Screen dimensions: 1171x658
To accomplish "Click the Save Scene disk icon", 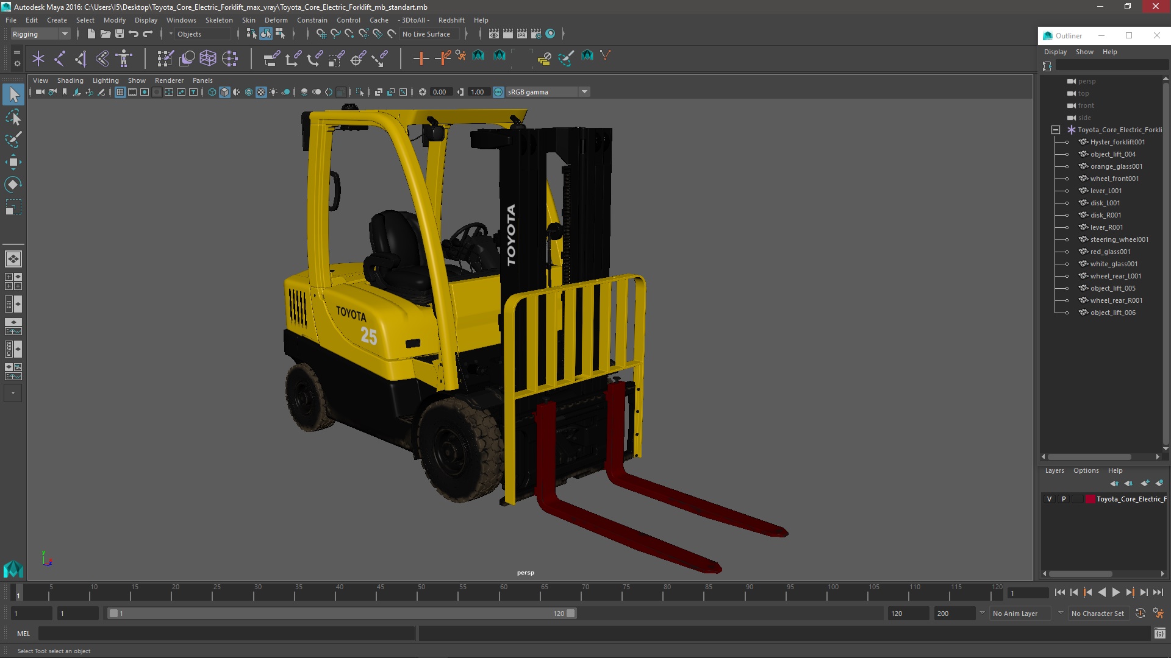I will [120, 34].
